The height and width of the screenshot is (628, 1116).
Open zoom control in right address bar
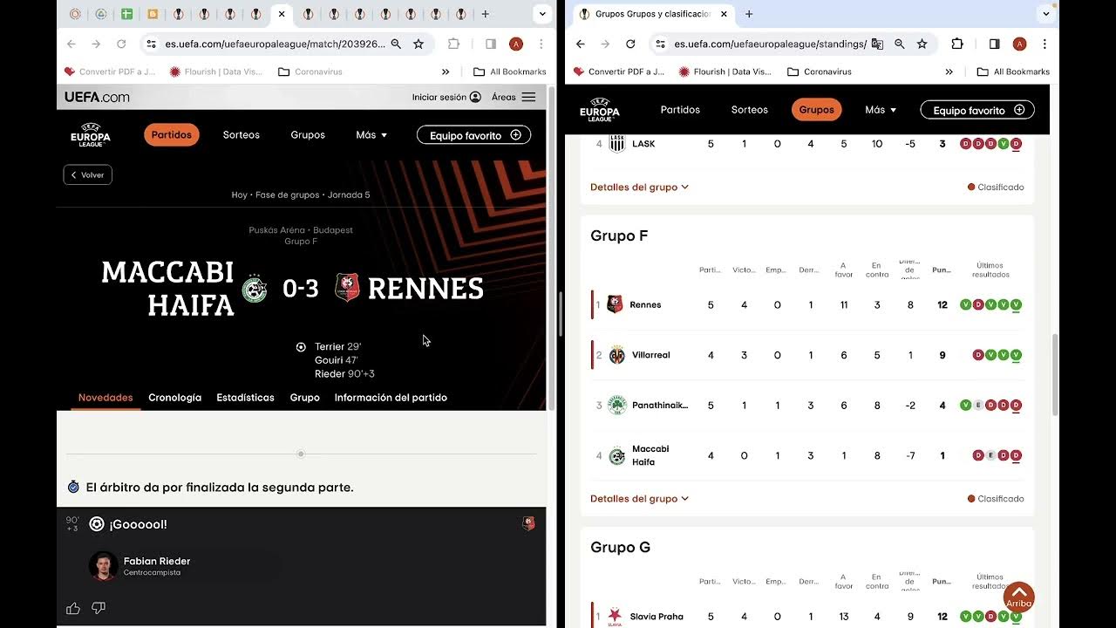tap(900, 44)
